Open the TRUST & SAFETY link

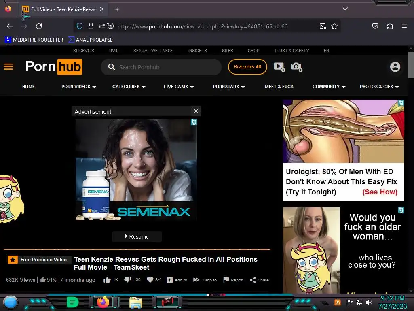[291, 51]
